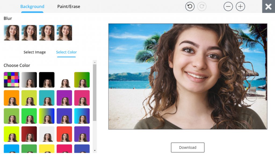This screenshot has height=155, width=275.
Task: Open the Select Image section
Action: 35,52
